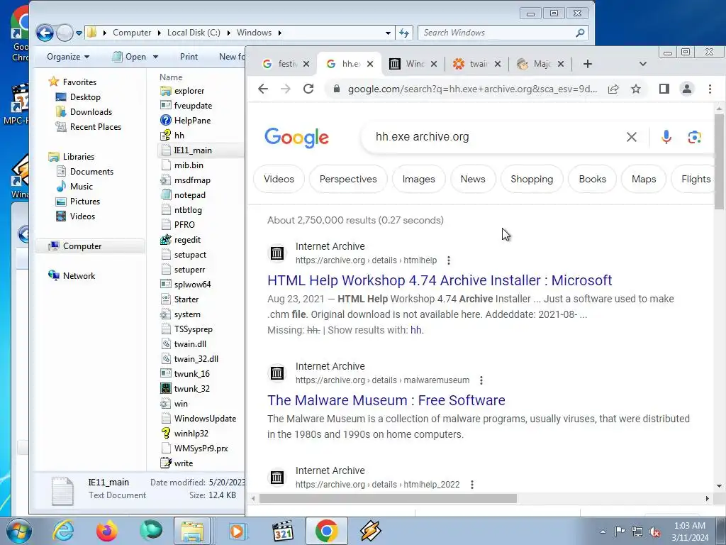Reload the Google search page
This screenshot has height=545, width=726.
(308, 89)
